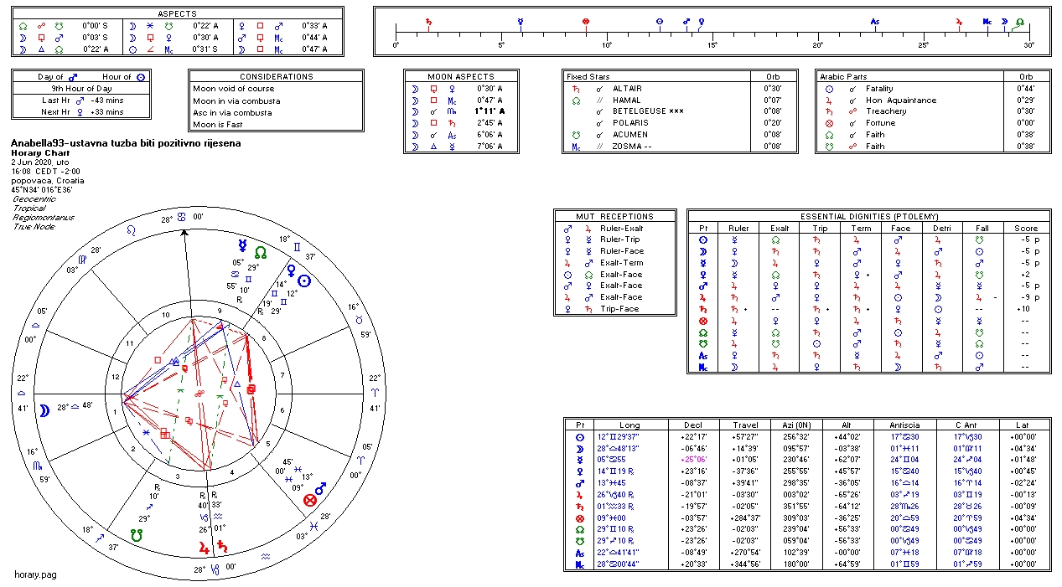Select the green South Node glyph on wheel
This screenshot has height=587, width=1062.
click(136, 533)
